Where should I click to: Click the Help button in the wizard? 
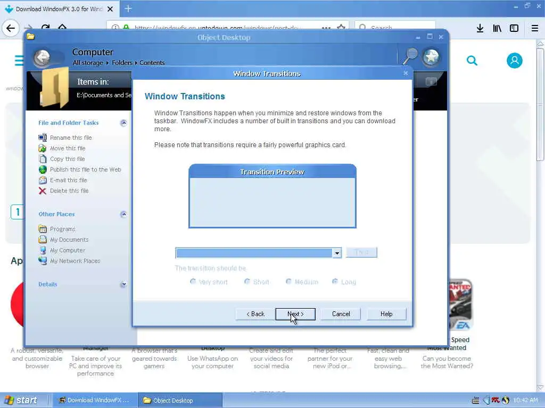click(x=386, y=314)
